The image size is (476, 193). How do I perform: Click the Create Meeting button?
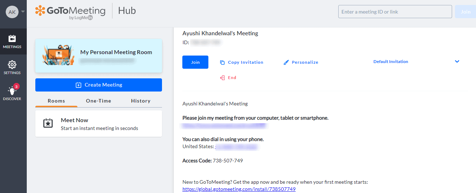coord(98,85)
